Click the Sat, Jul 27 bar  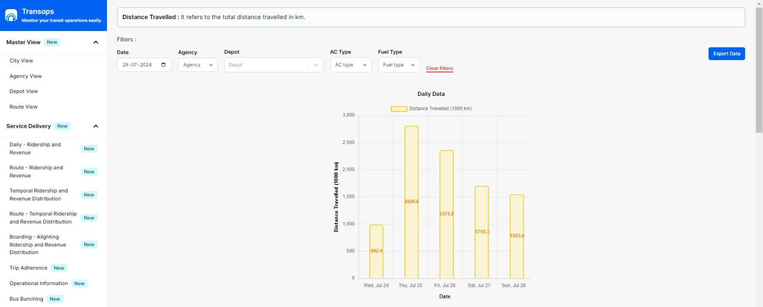482,232
